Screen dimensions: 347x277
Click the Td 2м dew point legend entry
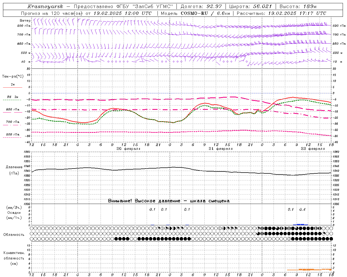click(13, 97)
